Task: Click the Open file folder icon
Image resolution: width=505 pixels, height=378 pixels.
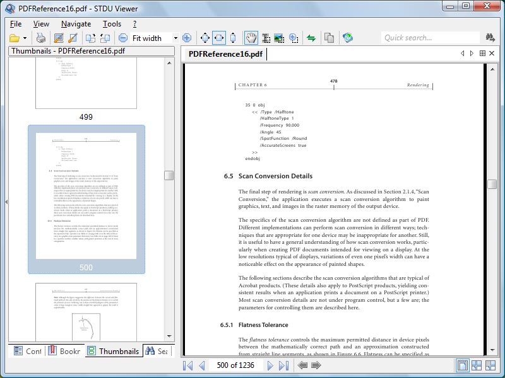Action: (x=15, y=38)
